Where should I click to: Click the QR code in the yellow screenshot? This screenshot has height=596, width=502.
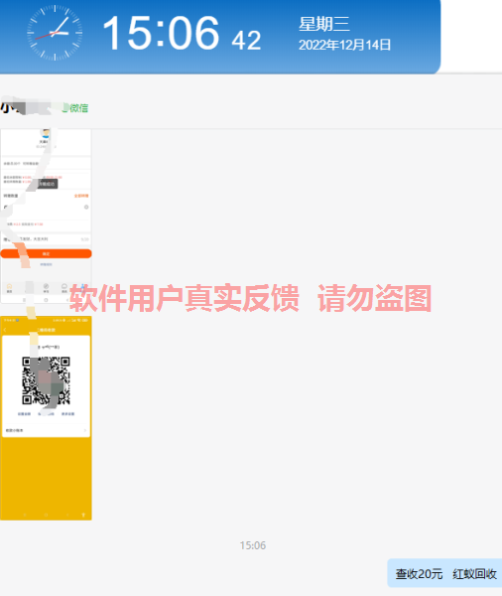[46, 380]
